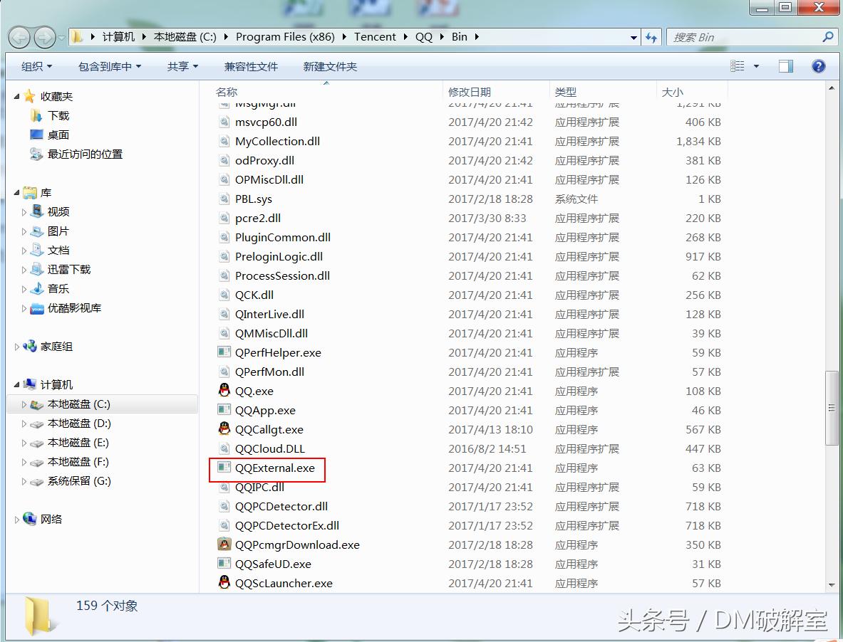843x642 pixels.
Task: Collapse the 计算机 tree node
Action: coord(16,384)
